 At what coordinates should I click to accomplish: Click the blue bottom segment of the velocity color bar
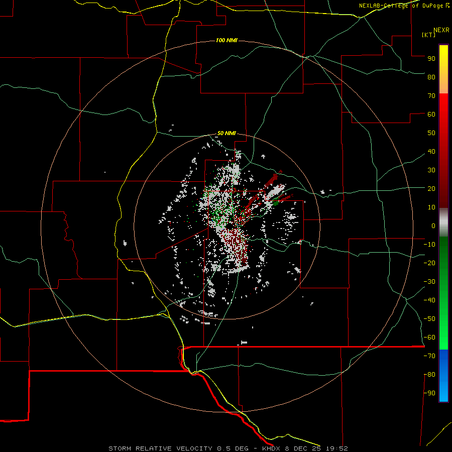443,376
